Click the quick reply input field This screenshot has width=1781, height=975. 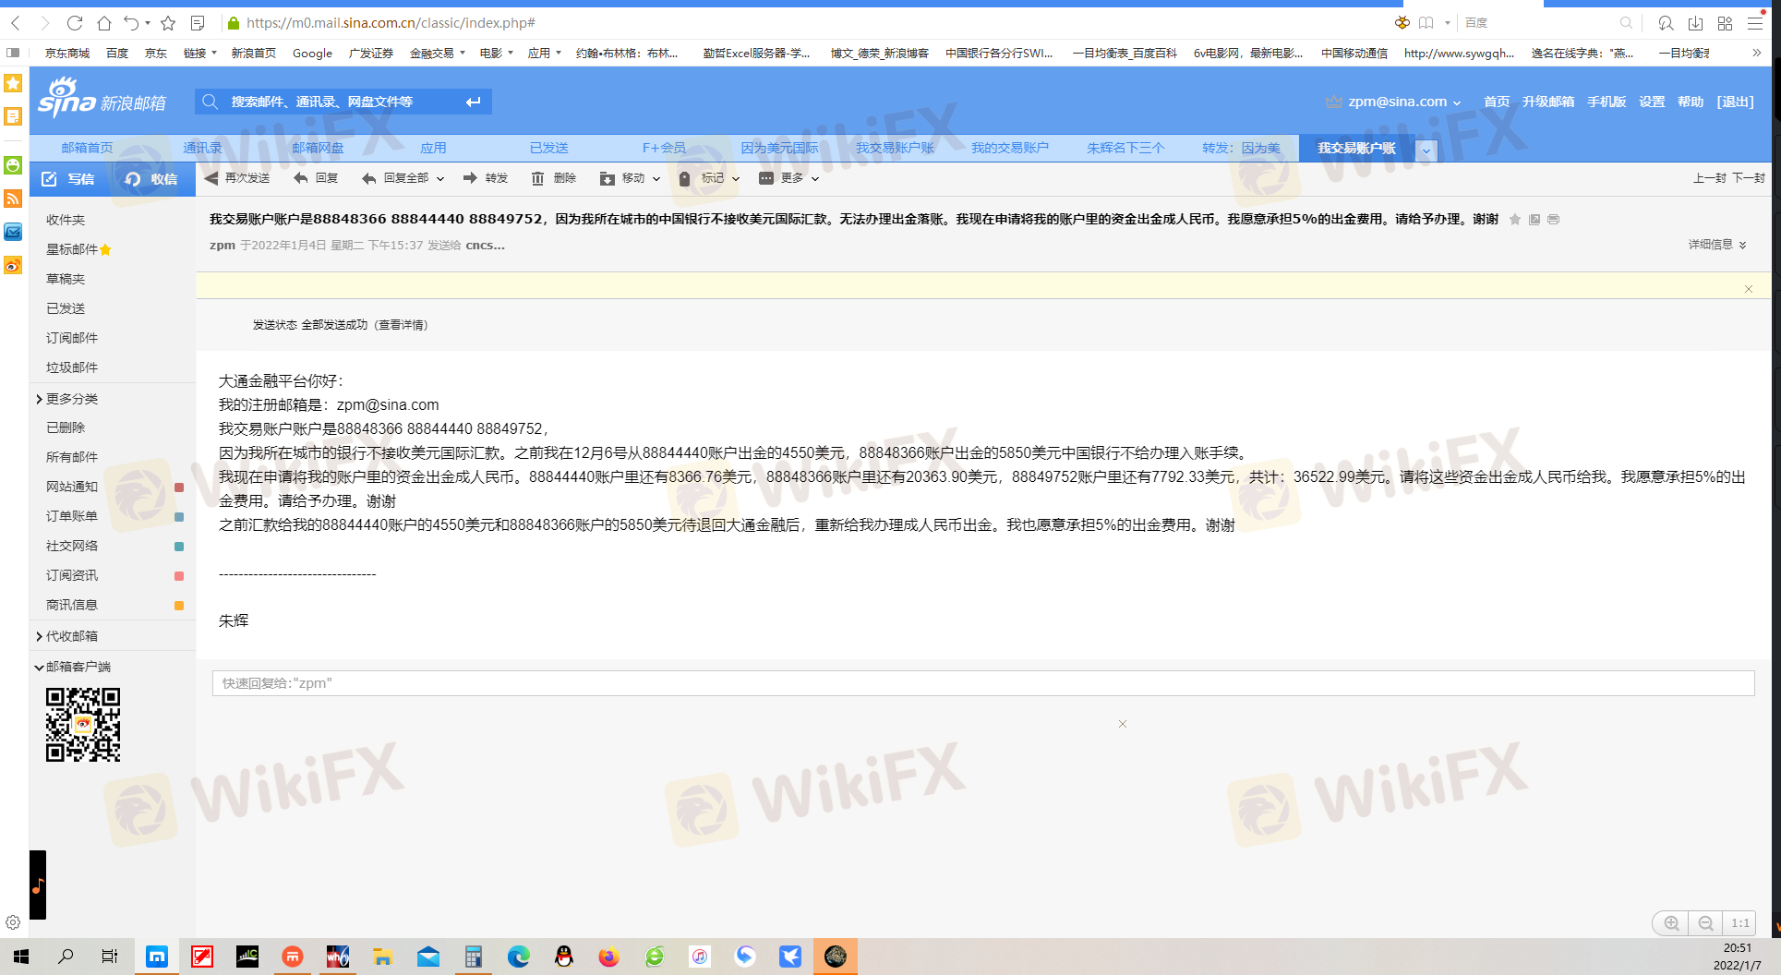[x=983, y=683]
